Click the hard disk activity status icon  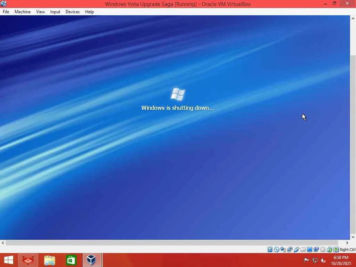(270, 250)
